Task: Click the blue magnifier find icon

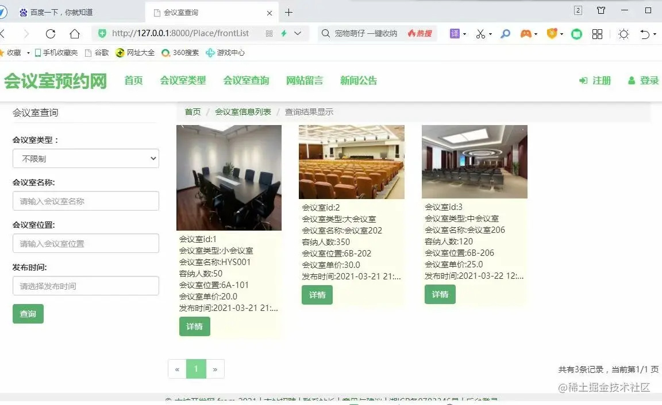Action: pos(505,34)
